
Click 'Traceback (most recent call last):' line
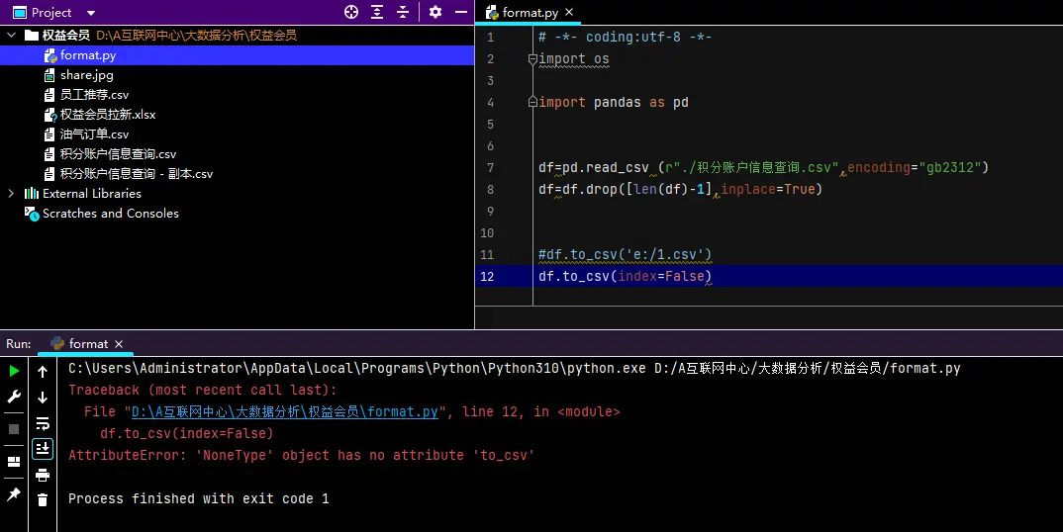click(202, 390)
